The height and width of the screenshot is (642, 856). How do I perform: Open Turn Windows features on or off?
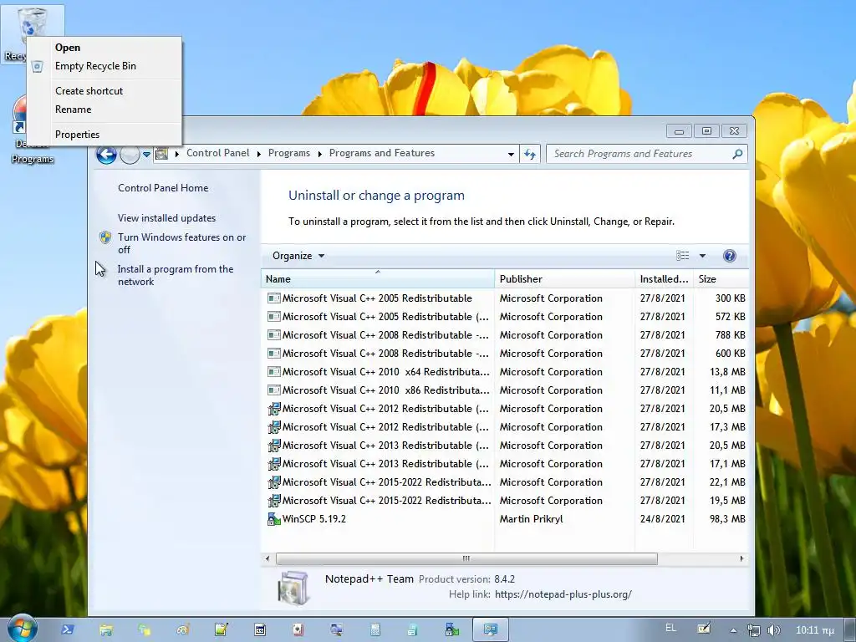click(x=181, y=243)
